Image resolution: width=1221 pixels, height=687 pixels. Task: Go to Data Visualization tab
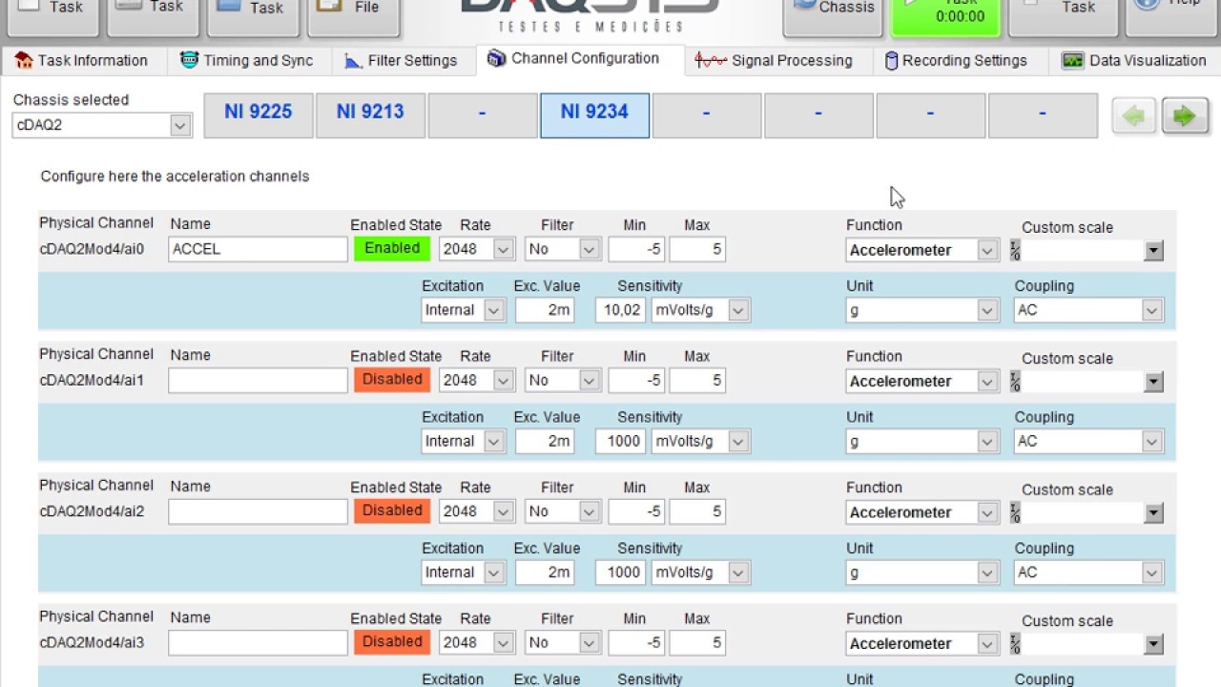1135,60
